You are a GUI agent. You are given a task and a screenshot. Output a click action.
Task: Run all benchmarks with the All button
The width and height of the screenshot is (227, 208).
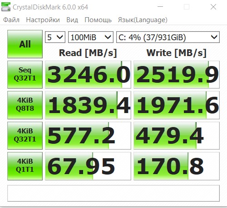pyautogui.click(x=25, y=44)
